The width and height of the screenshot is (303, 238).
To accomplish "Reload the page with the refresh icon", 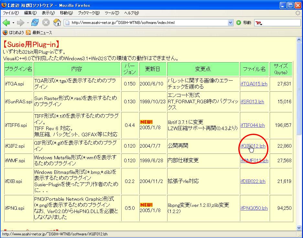I will tap(35, 23).
